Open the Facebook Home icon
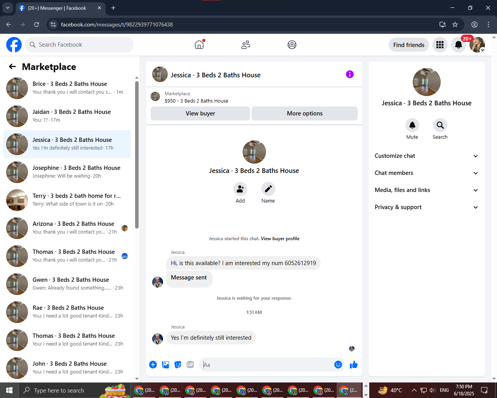The image size is (497, 398). pyautogui.click(x=199, y=45)
